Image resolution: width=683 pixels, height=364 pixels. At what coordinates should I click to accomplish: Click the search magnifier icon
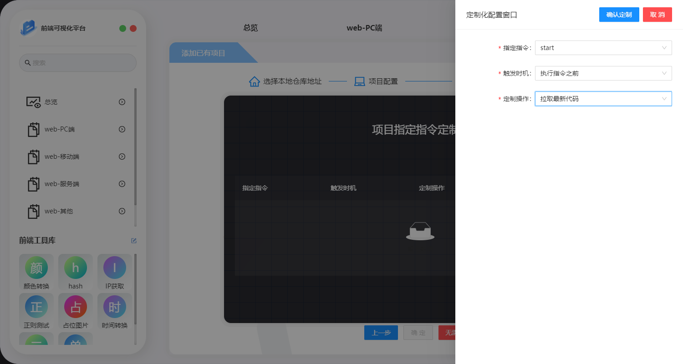[27, 63]
